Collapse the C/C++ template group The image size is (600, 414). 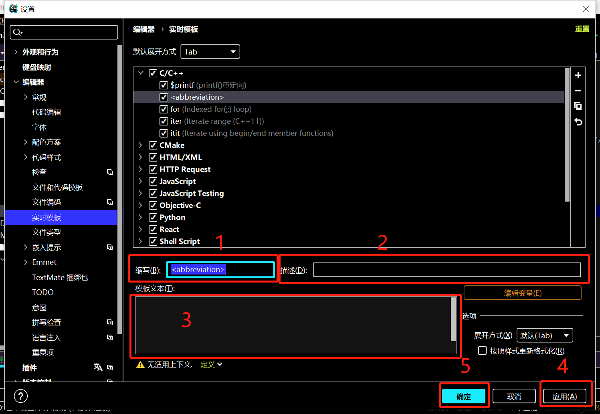point(140,73)
